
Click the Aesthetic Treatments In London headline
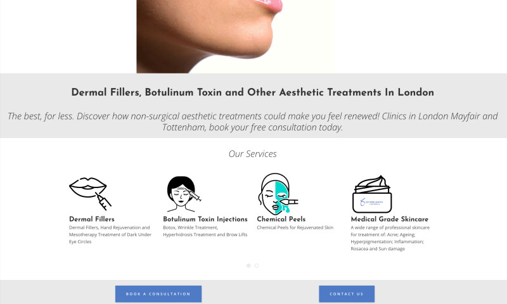click(x=252, y=92)
